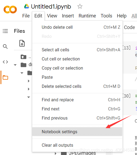Click the Google Drive icon beside title
Viewport: 137px width, 155px height.
(27, 6)
